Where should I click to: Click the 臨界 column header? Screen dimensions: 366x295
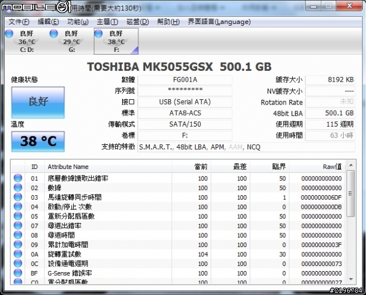(x=270, y=167)
